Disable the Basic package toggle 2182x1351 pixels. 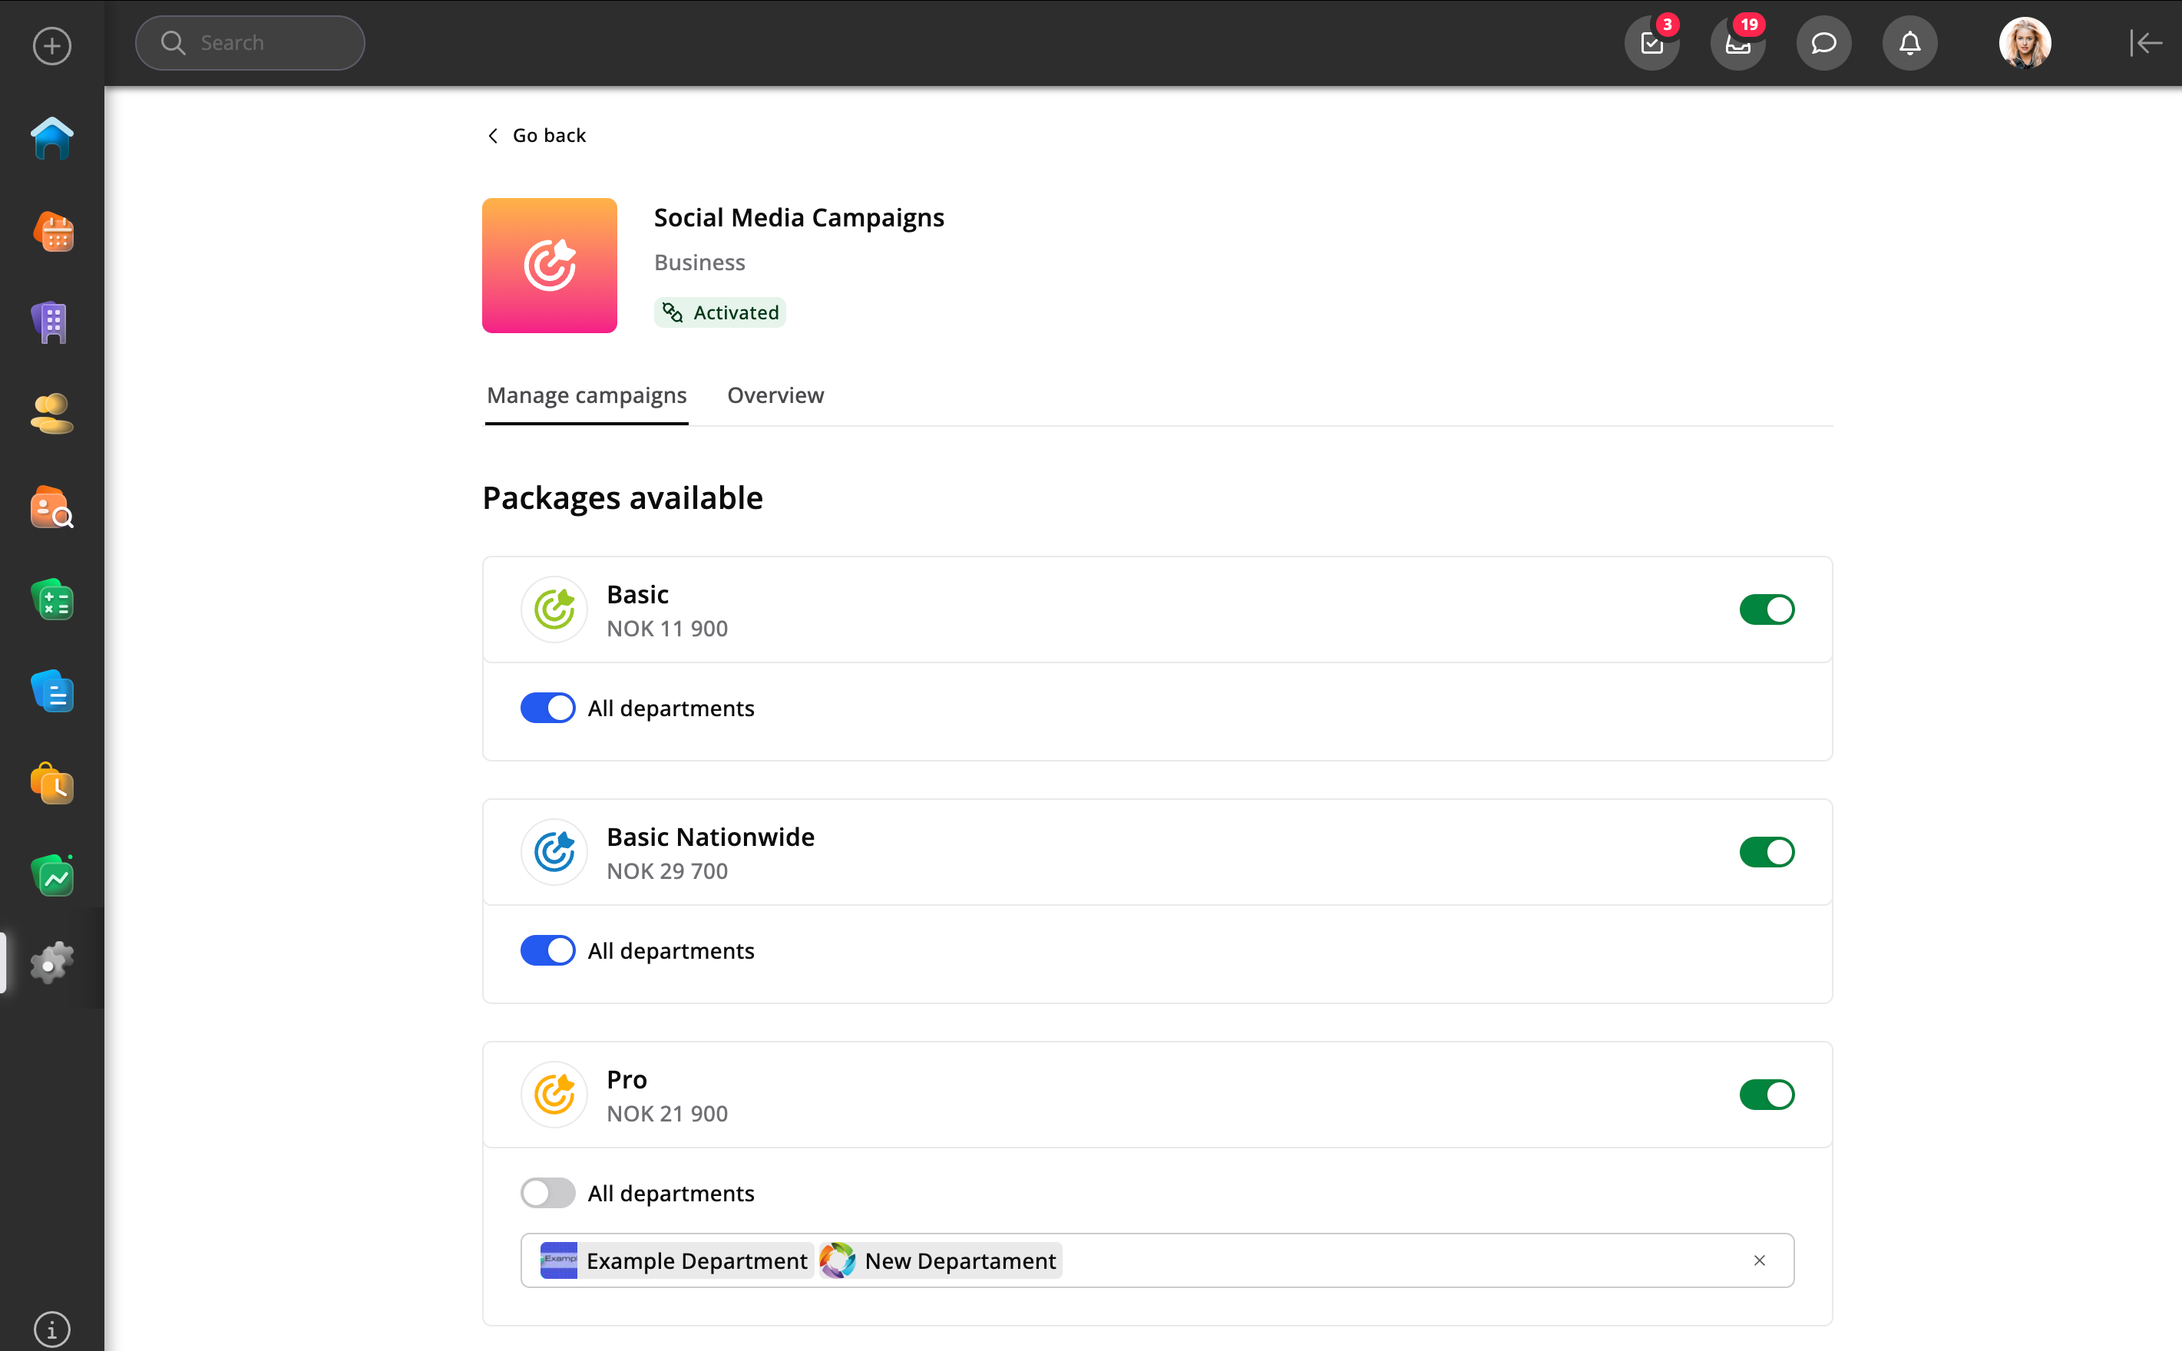pos(1766,609)
